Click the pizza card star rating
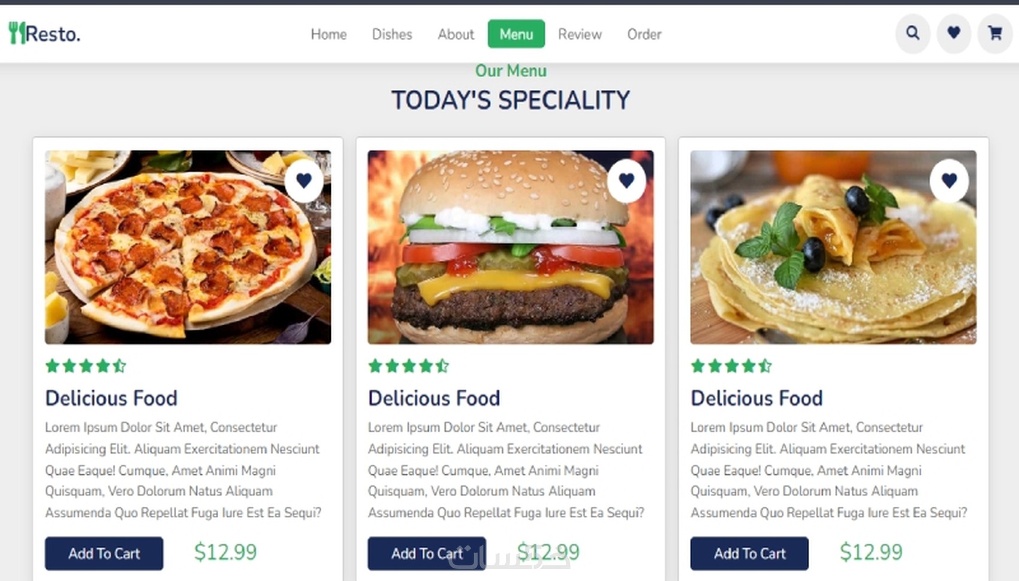The height and width of the screenshot is (581, 1019). (x=86, y=365)
